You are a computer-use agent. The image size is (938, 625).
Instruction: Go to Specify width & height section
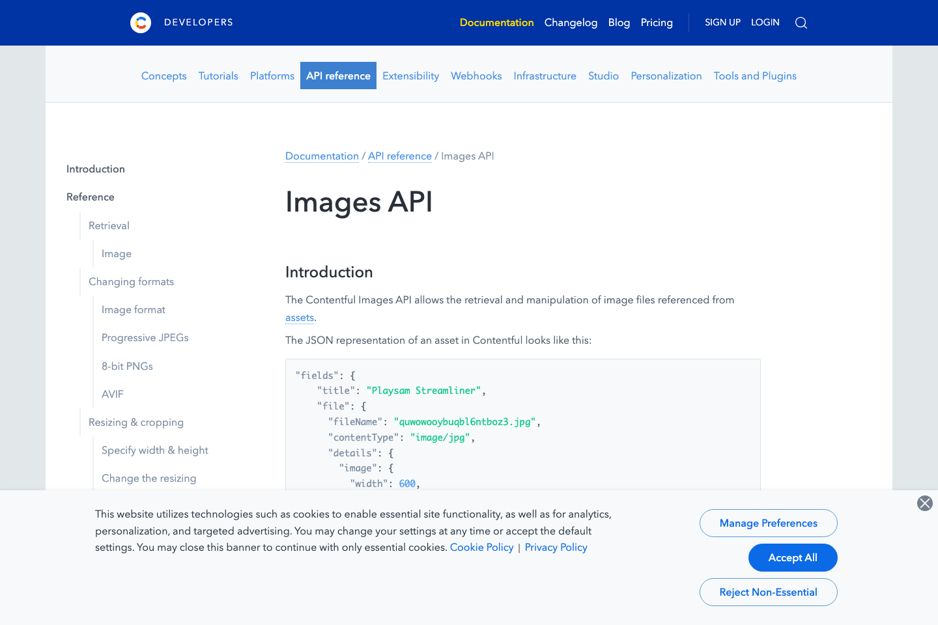click(154, 450)
